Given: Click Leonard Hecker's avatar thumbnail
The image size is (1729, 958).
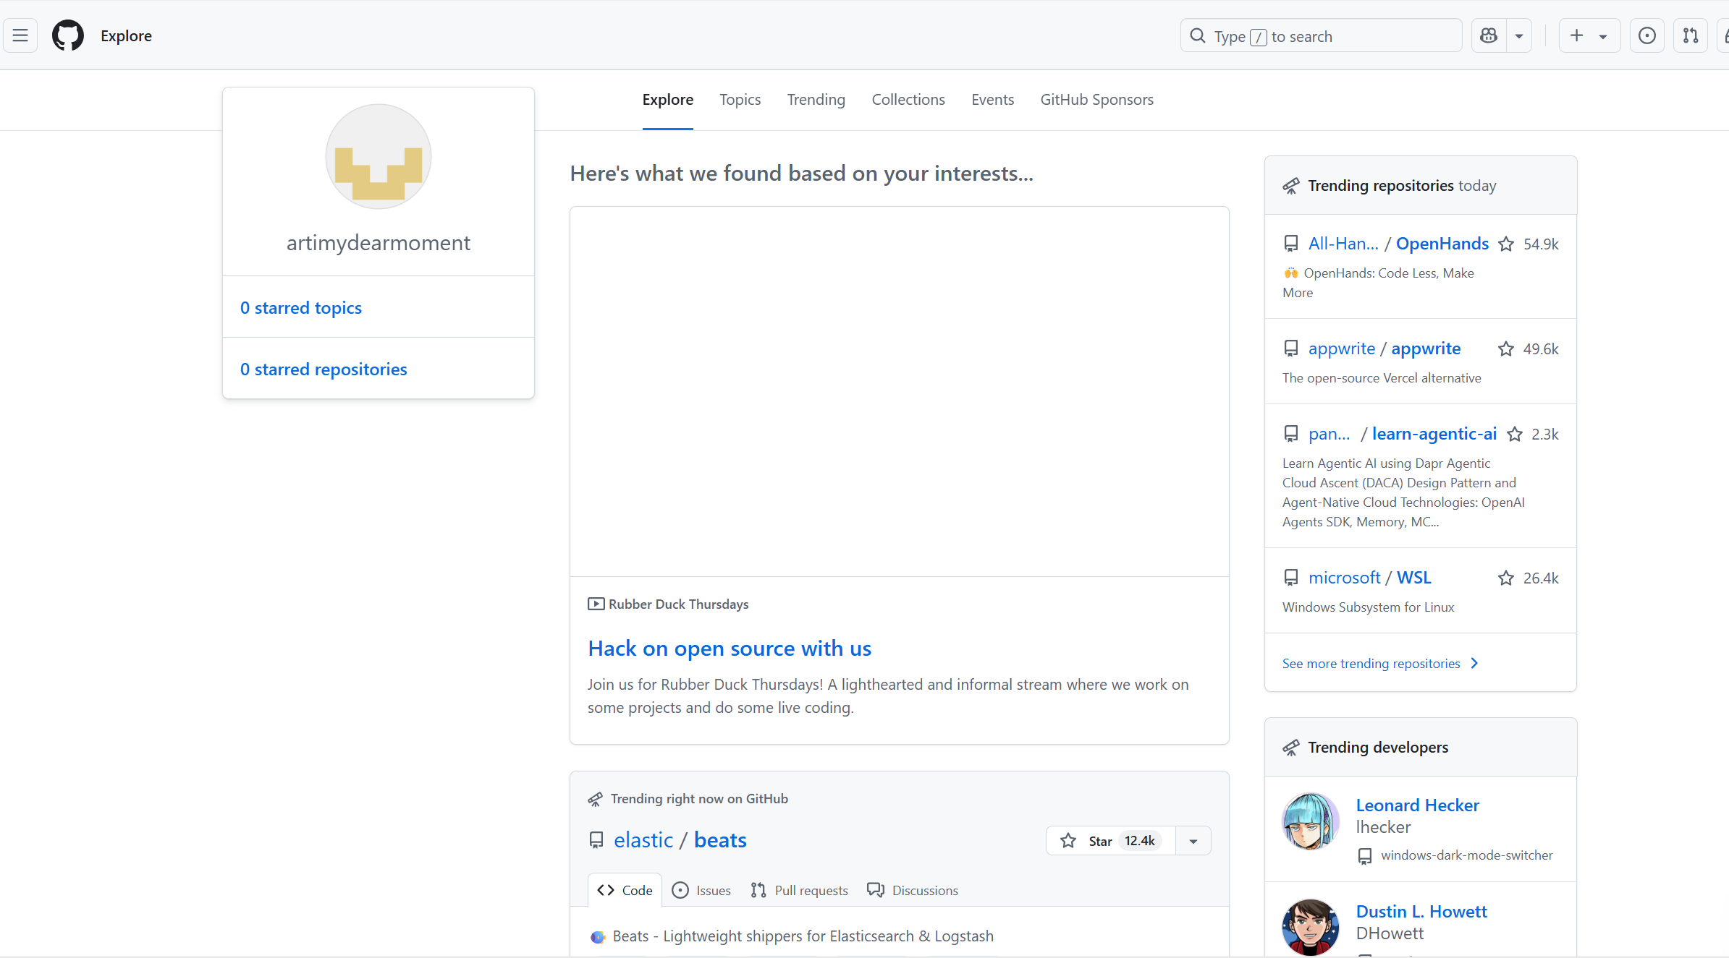Looking at the screenshot, I should coord(1310,821).
